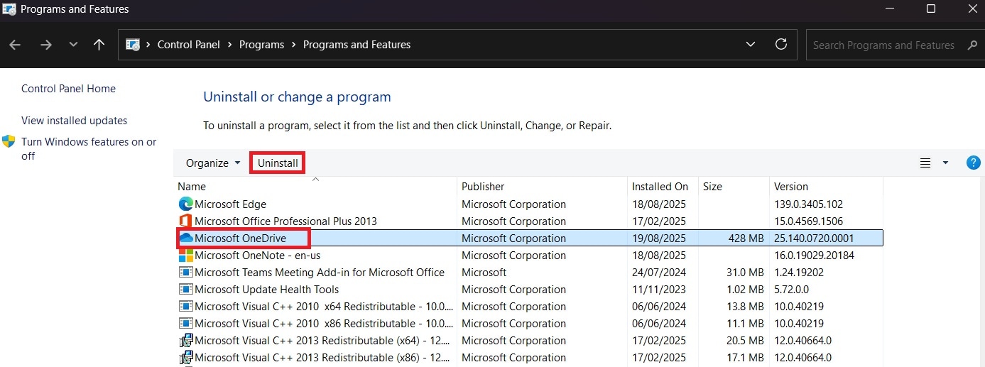Click Programs breadcrumb in address bar
Screen dimensions: 985x367
(x=261, y=45)
